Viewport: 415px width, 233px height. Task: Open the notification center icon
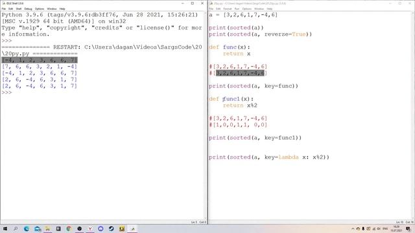[x=408, y=228]
